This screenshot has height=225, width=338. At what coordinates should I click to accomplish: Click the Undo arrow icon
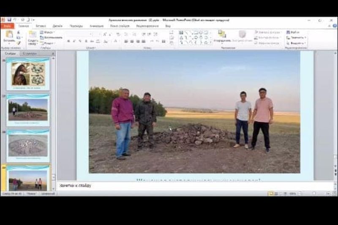click(x=15, y=20)
